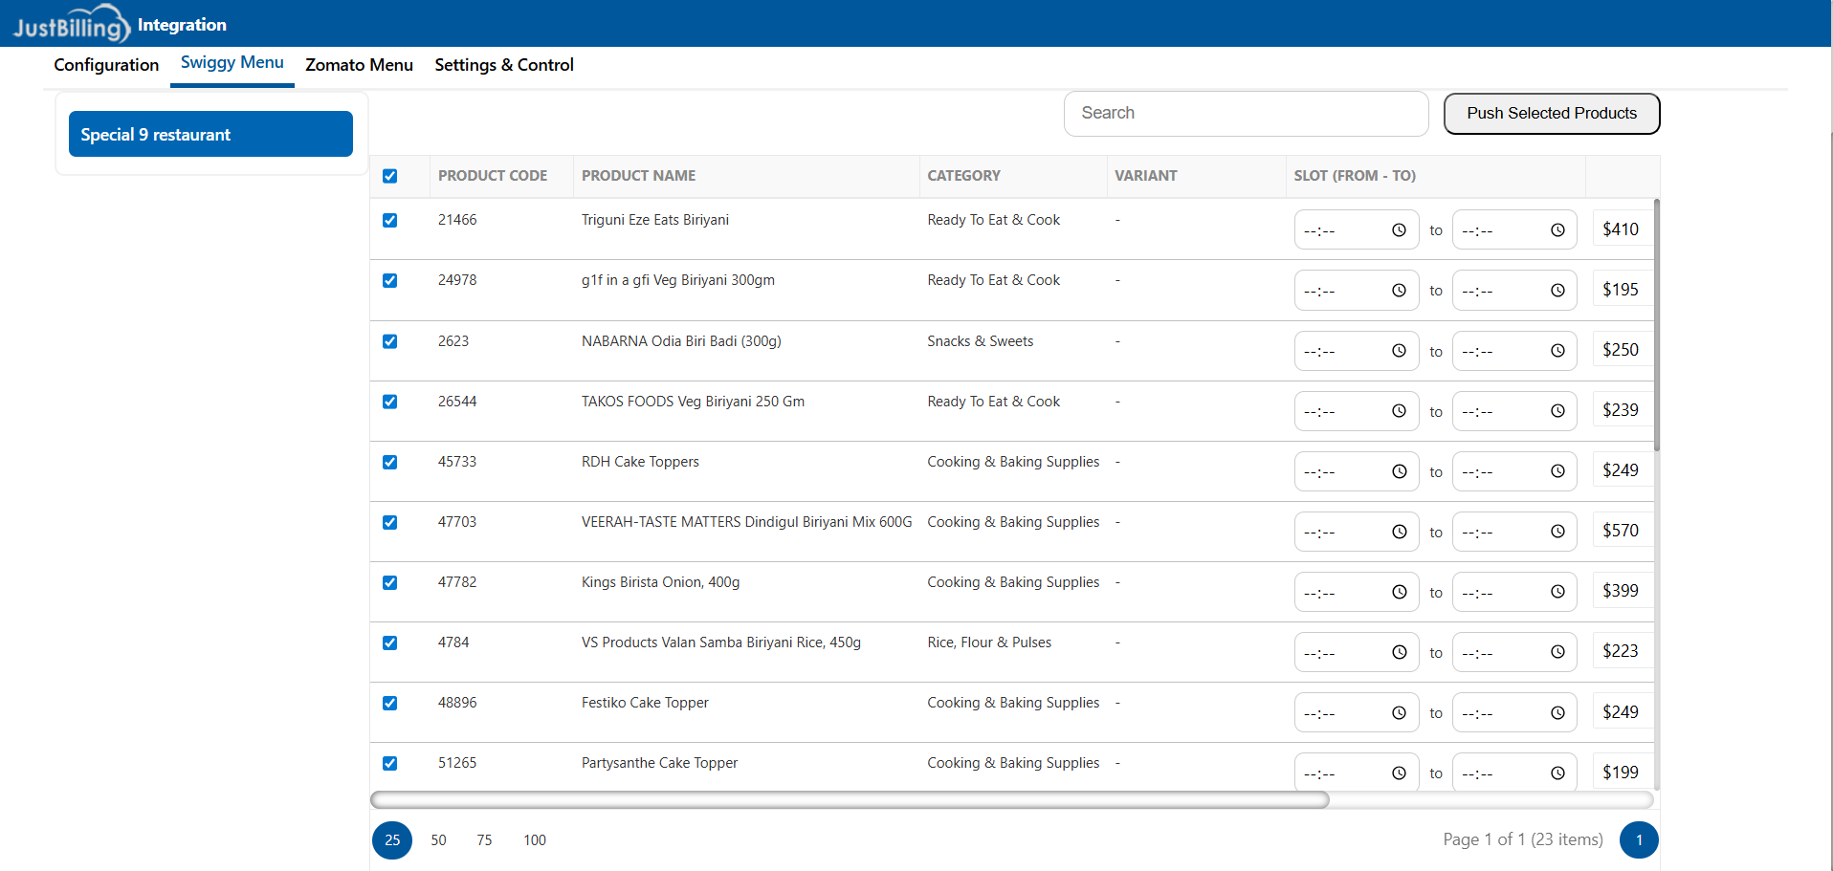
Task: Open Settings & Control tab
Action: tap(504, 65)
